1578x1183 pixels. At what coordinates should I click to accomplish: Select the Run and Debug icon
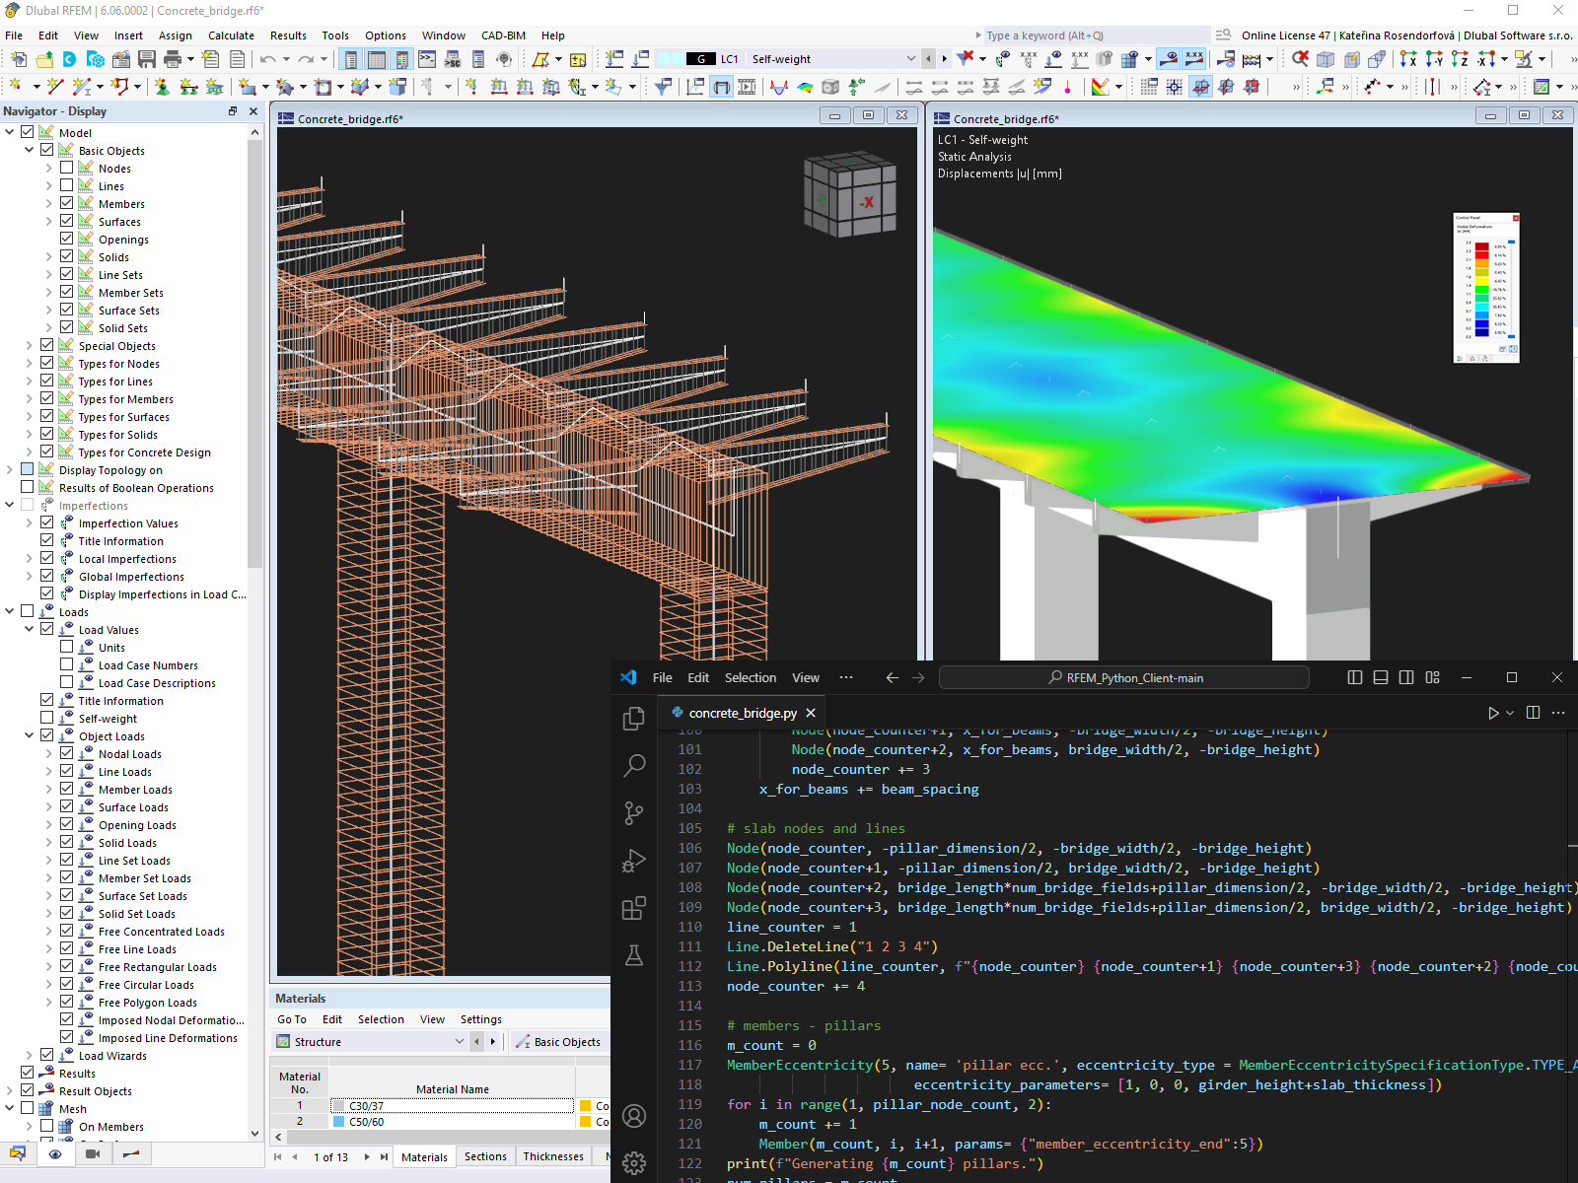tap(634, 860)
